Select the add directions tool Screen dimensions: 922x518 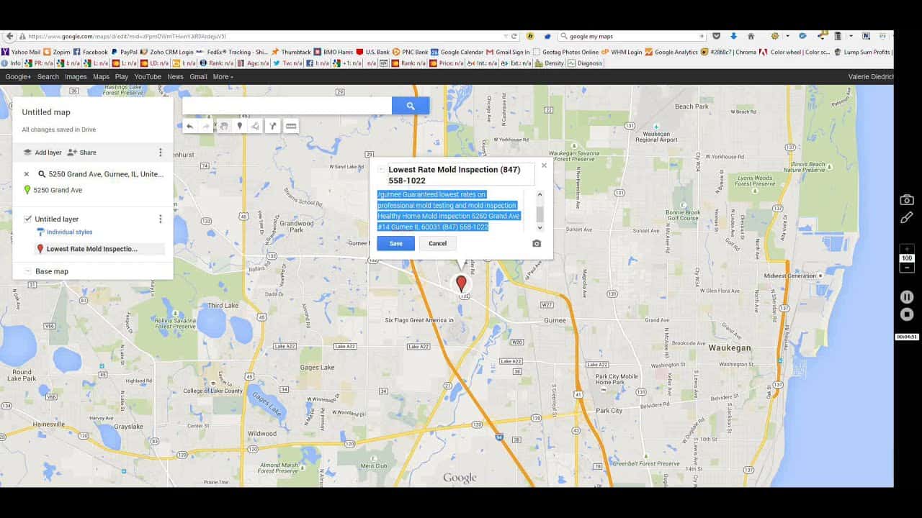[x=274, y=126]
